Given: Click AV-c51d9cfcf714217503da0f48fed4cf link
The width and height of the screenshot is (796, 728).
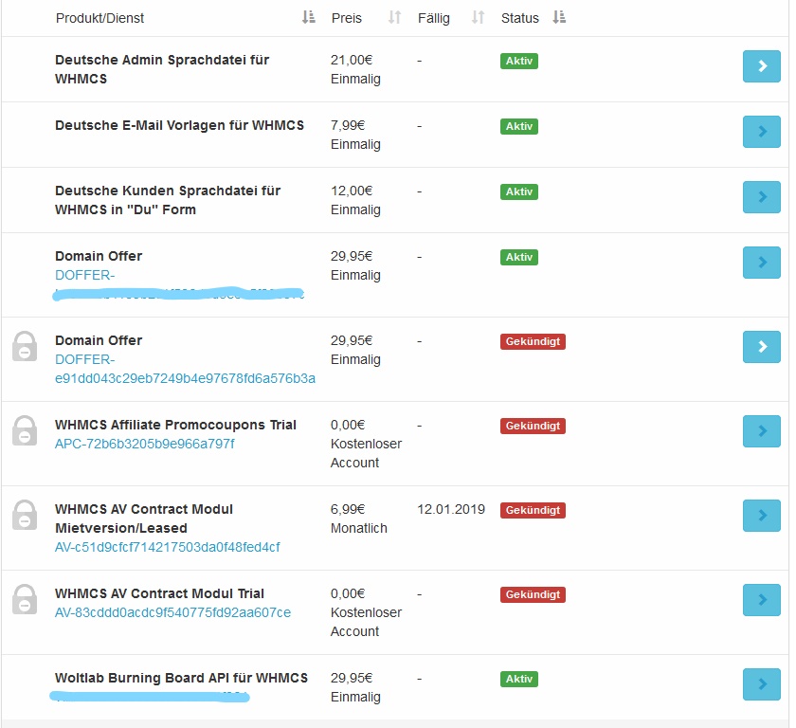Looking at the screenshot, I should tap(167, 547).
